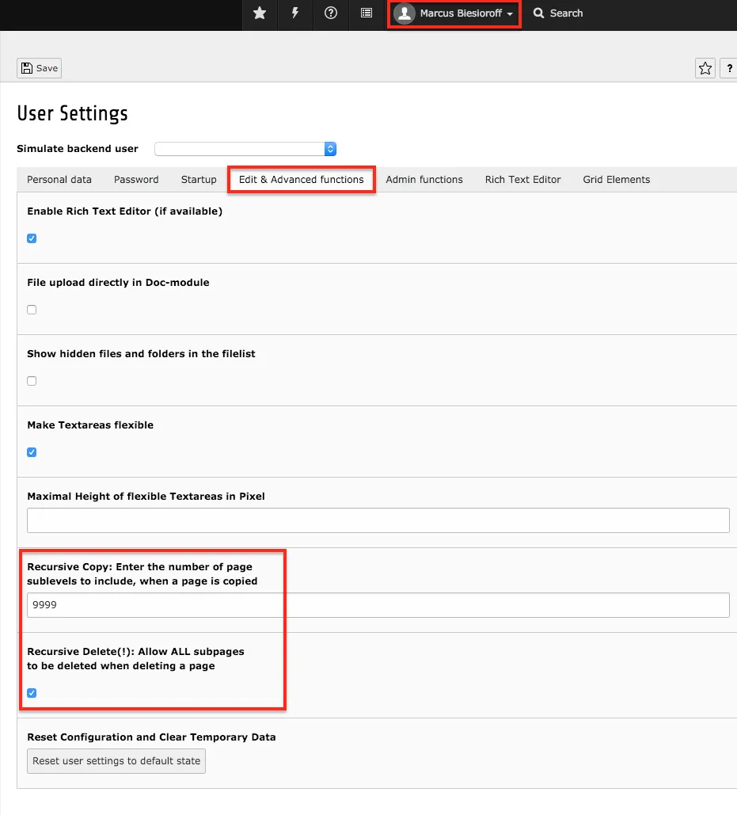Disable the Rich Text Editor checkbox
The height and width of the screenshot is (815, 737).
tap(32, 238)
